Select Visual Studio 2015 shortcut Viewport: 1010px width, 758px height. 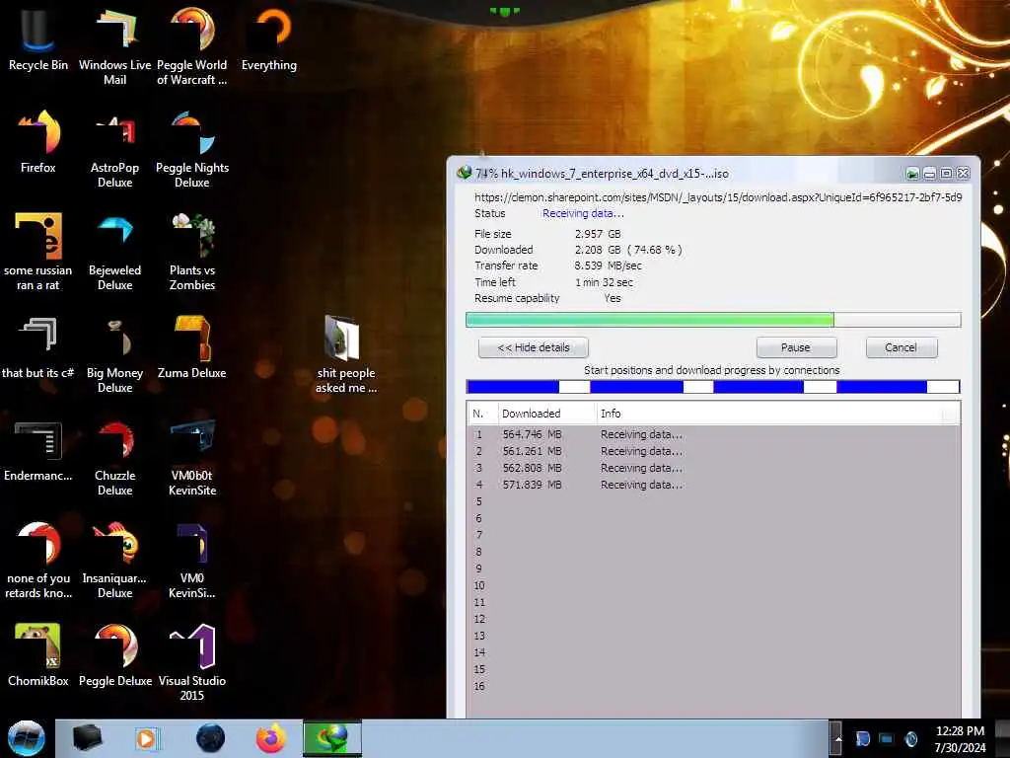[192, 662]
